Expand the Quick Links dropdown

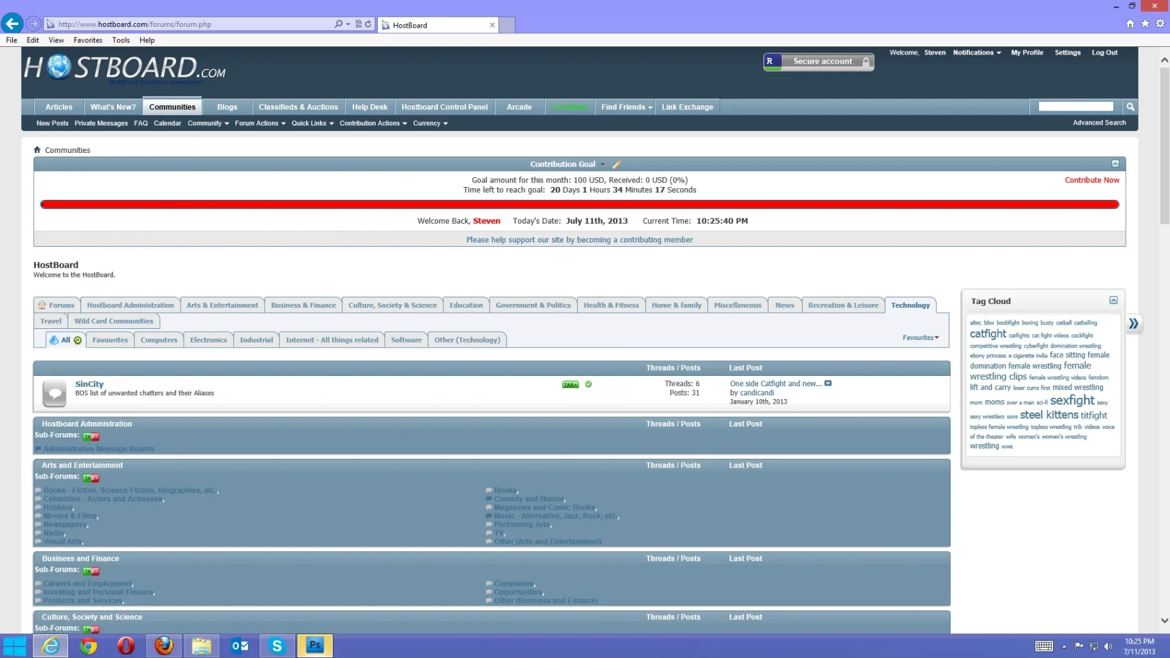(x=313, y=123)
